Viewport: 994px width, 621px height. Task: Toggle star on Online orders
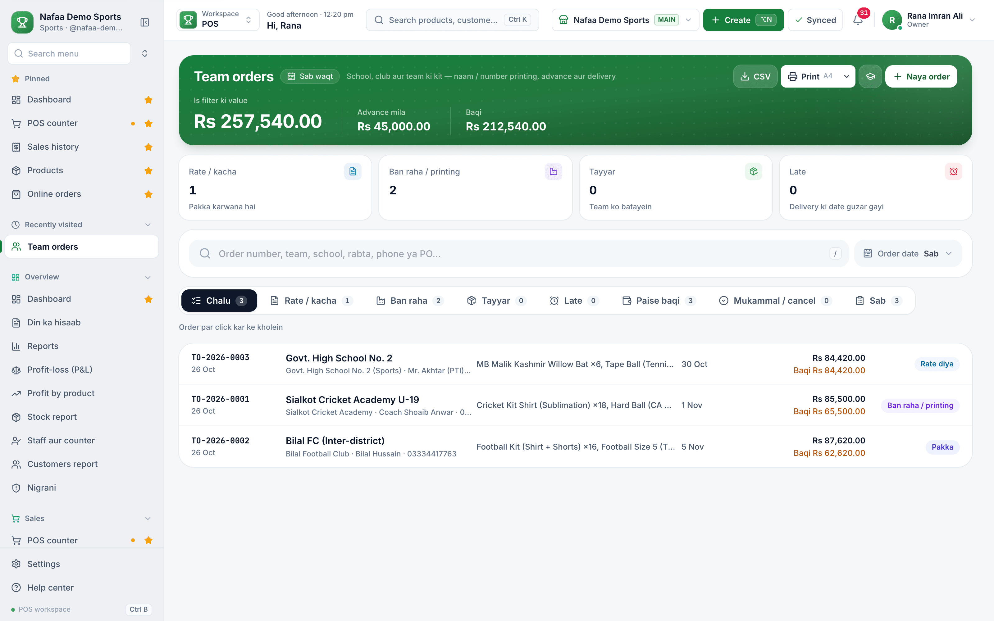(x=149, y=194)
